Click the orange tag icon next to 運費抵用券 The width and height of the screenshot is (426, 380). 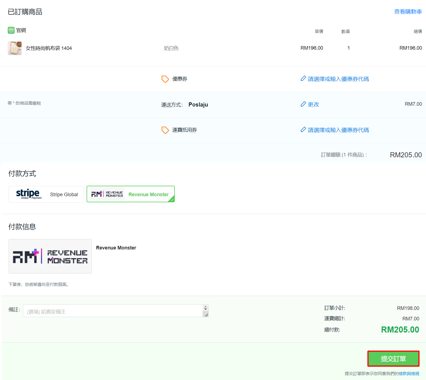(165, 130)
